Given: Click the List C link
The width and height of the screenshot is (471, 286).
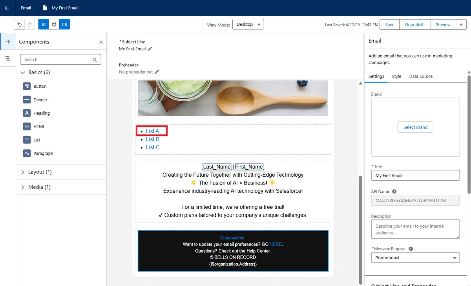Looking at the screenshot, I should tap(153, 147).
